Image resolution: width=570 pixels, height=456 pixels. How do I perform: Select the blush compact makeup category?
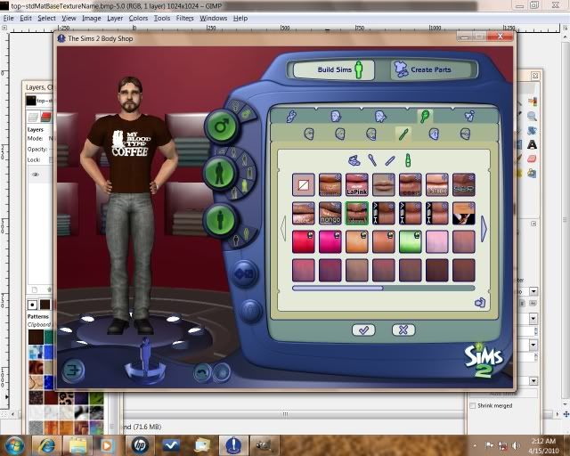click(354, 160)
